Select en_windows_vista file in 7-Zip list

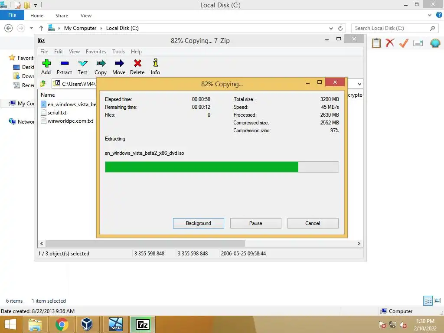68,104
